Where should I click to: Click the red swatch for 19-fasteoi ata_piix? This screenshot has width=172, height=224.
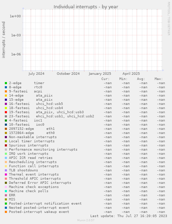[6, 112]
